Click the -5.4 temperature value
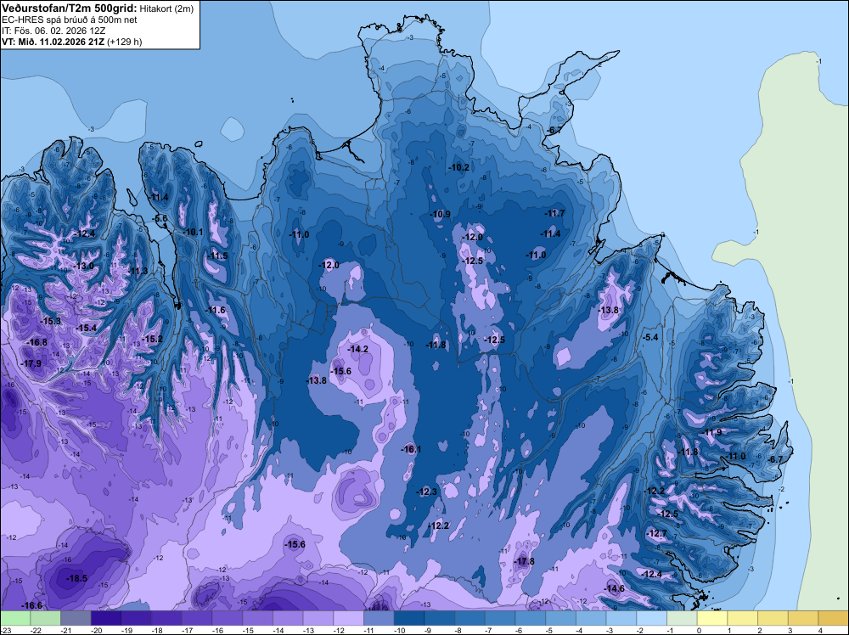849x635 pixels. [x=650, y=337]
